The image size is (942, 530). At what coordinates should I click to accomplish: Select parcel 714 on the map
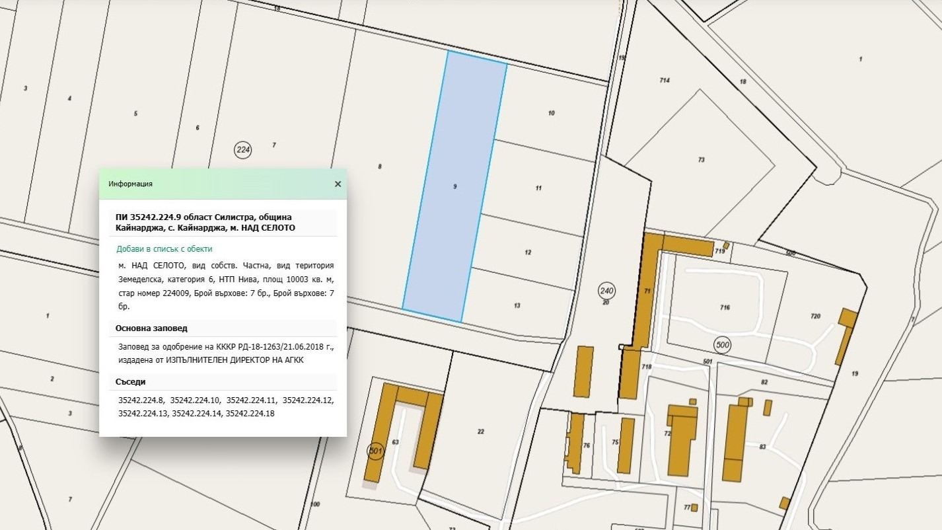[x=665, y=80]
